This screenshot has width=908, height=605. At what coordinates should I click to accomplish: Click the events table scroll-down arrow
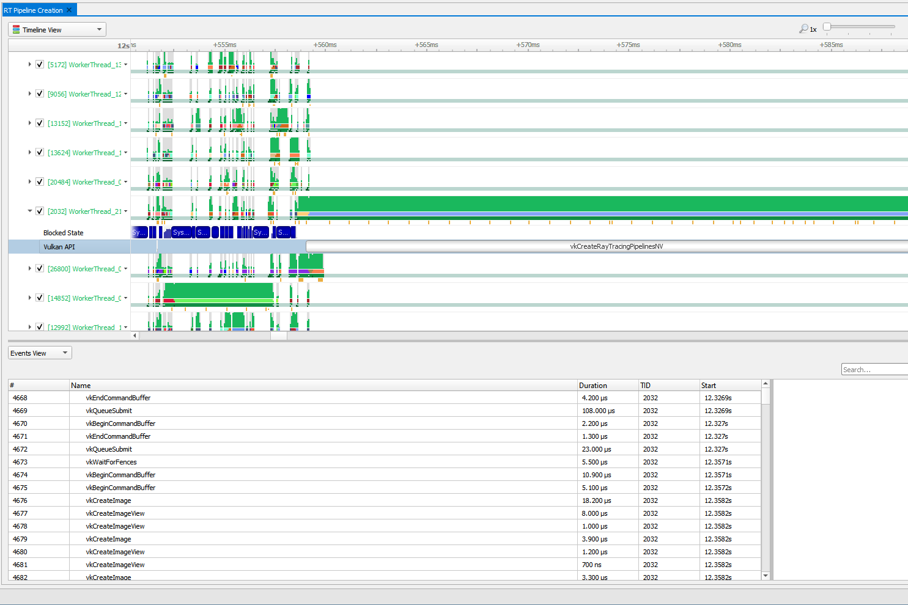click(x=766, y=576)
